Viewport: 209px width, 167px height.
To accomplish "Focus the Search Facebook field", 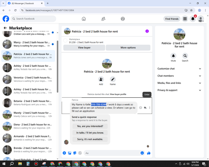I will [x=33, y=19].
